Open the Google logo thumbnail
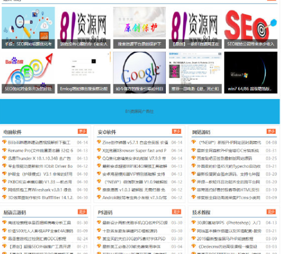The image size is (281, 254). [139, 72]
